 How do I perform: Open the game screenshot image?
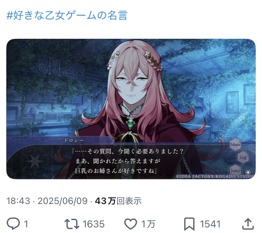[x=131, y=109]
